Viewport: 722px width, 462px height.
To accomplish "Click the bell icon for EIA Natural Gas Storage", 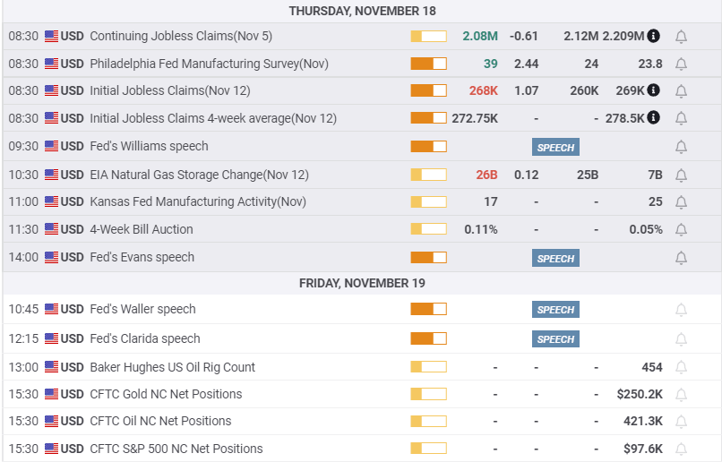I will (x=681, y=175).
